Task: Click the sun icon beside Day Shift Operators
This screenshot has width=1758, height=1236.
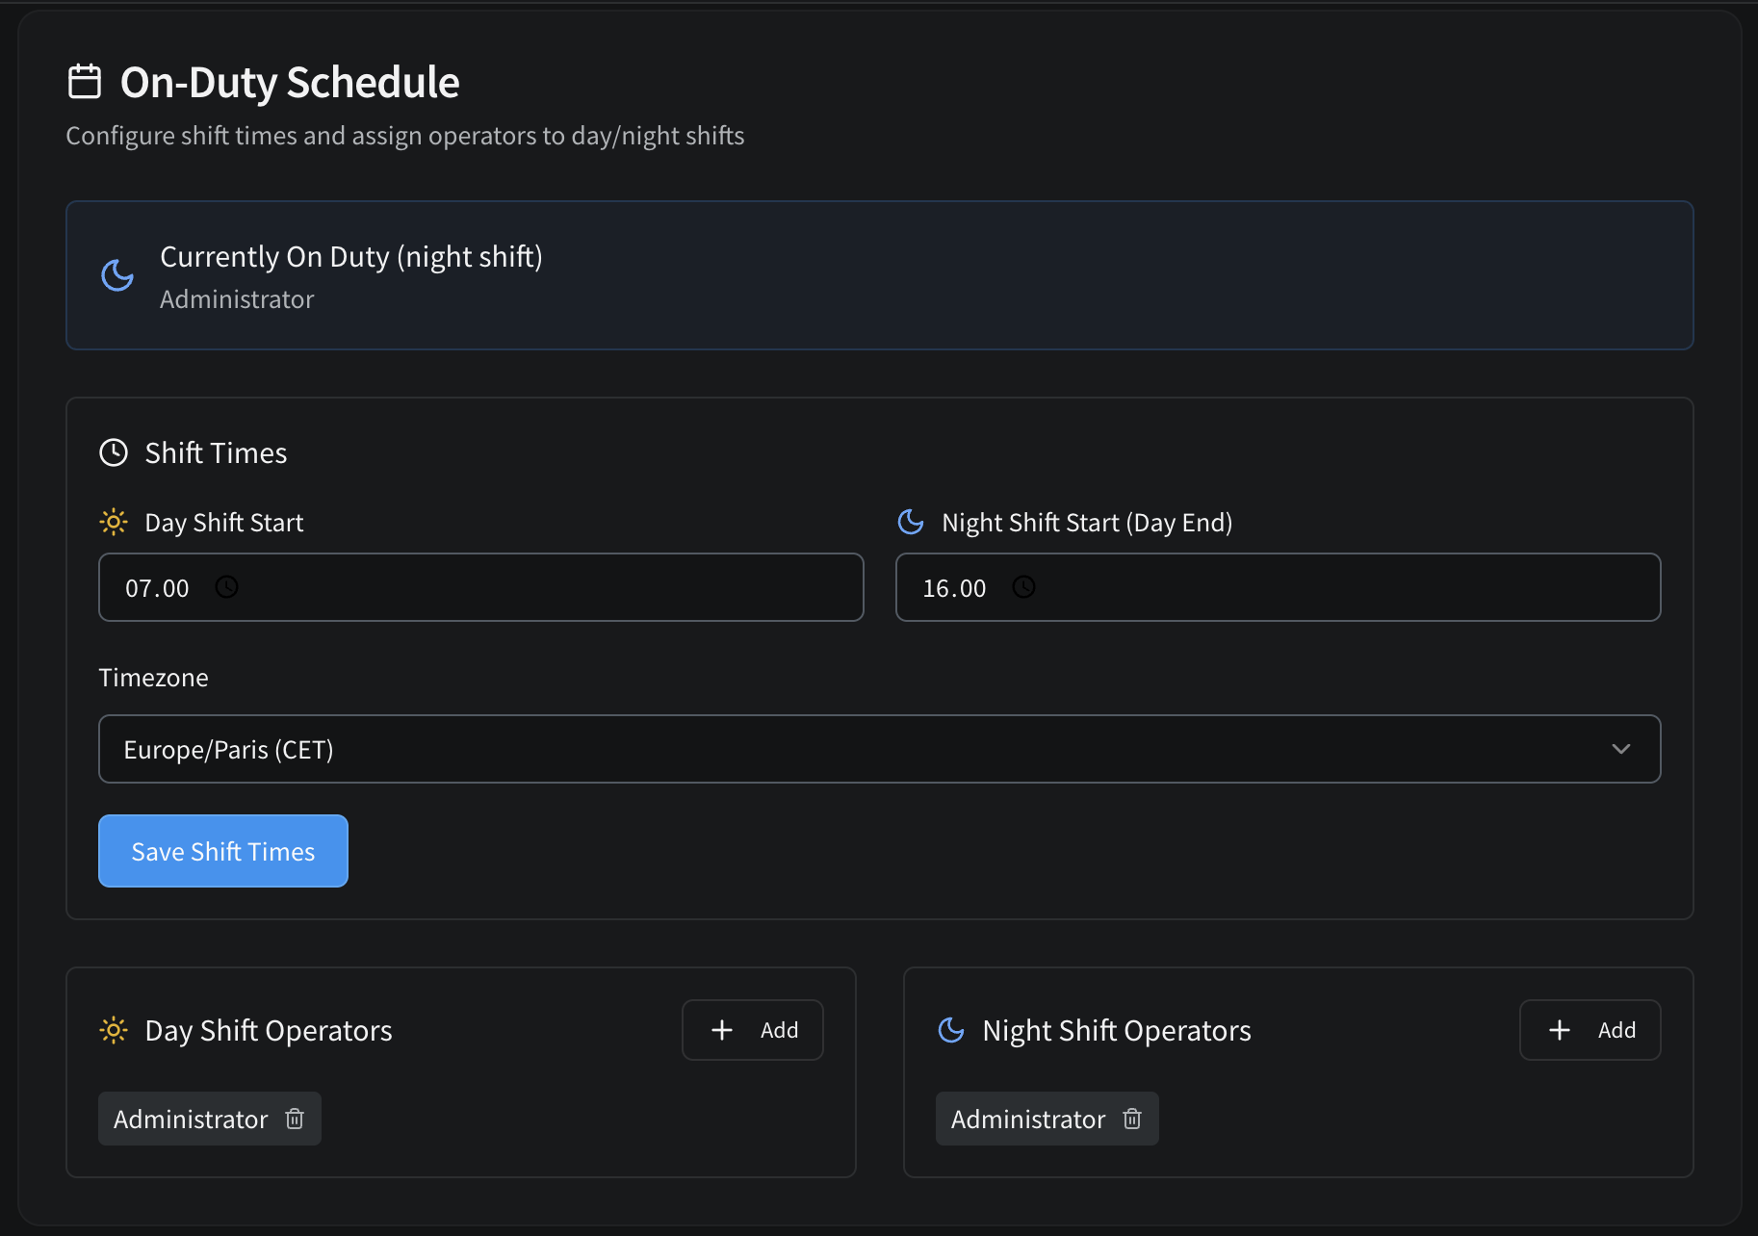Action: coord(114,1030)
